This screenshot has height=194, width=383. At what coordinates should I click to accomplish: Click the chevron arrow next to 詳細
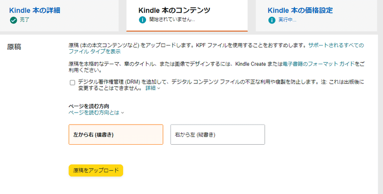(x=158, y=88)
